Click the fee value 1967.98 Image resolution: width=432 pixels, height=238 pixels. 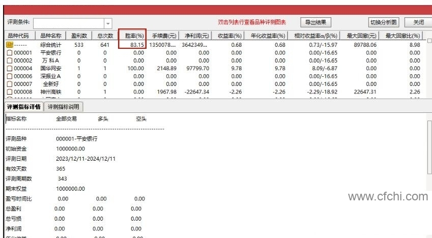[x=167, y=92]
